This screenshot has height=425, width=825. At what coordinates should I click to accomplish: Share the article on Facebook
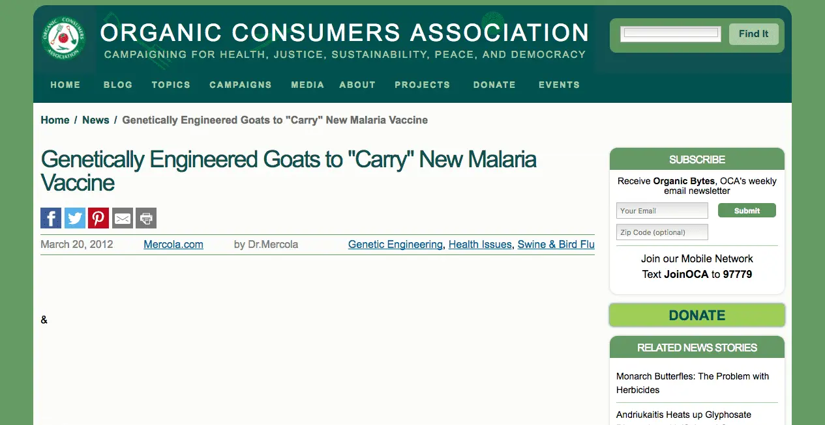(51, 218)
